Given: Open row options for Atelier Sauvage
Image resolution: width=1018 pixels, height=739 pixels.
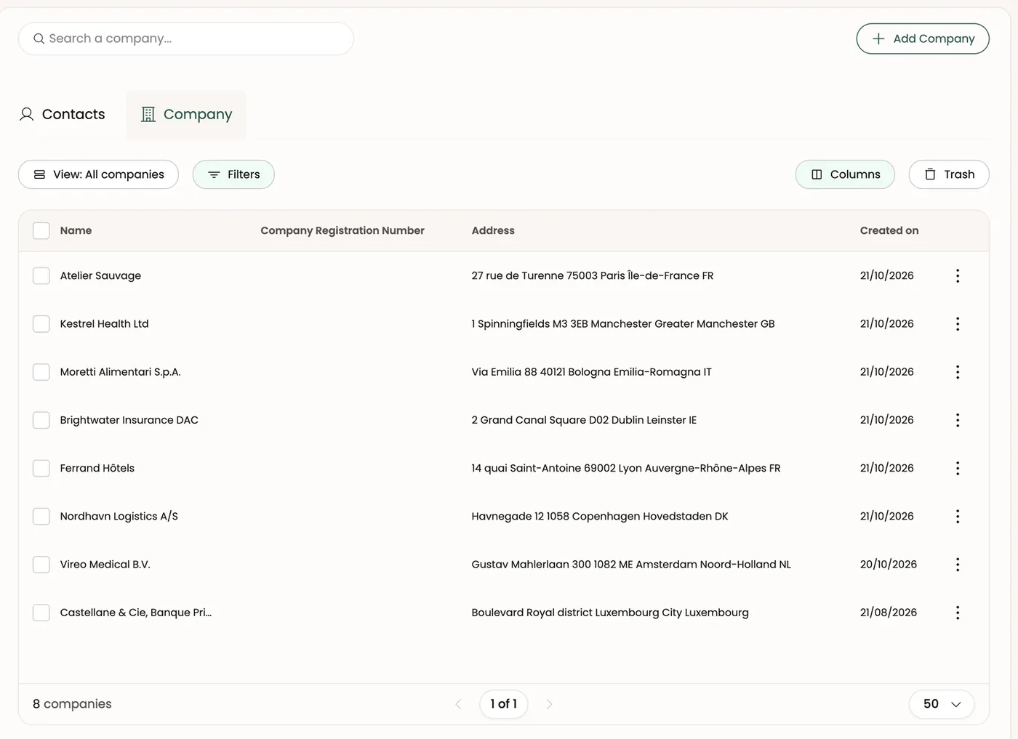Looking at the screenshot, I should (x=958, y=275).
